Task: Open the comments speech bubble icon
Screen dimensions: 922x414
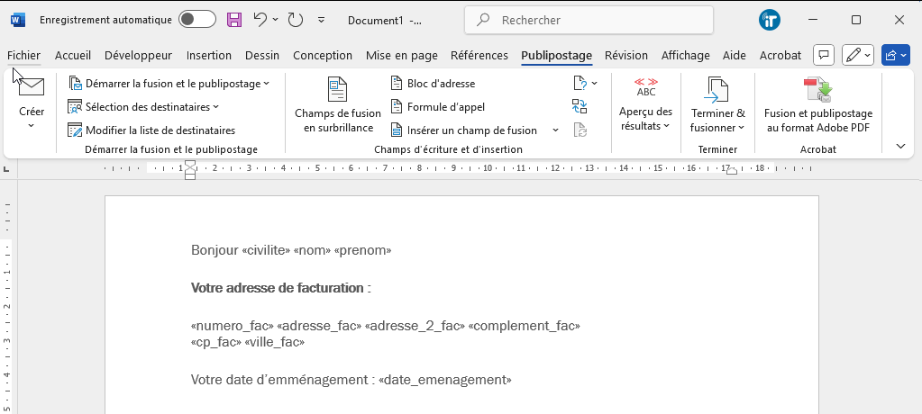Action: [823, 56]
